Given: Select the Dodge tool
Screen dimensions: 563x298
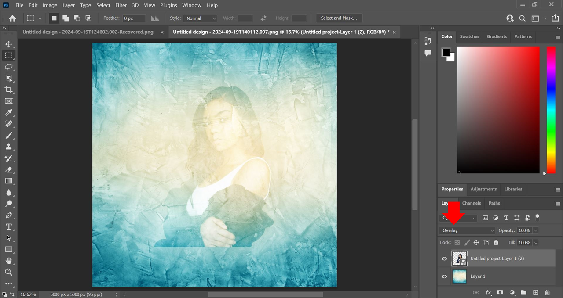Looking at the screenshot, I should tap(8, 204).
